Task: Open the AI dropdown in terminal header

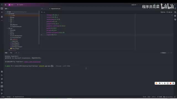Action: (x=164, y=53)
